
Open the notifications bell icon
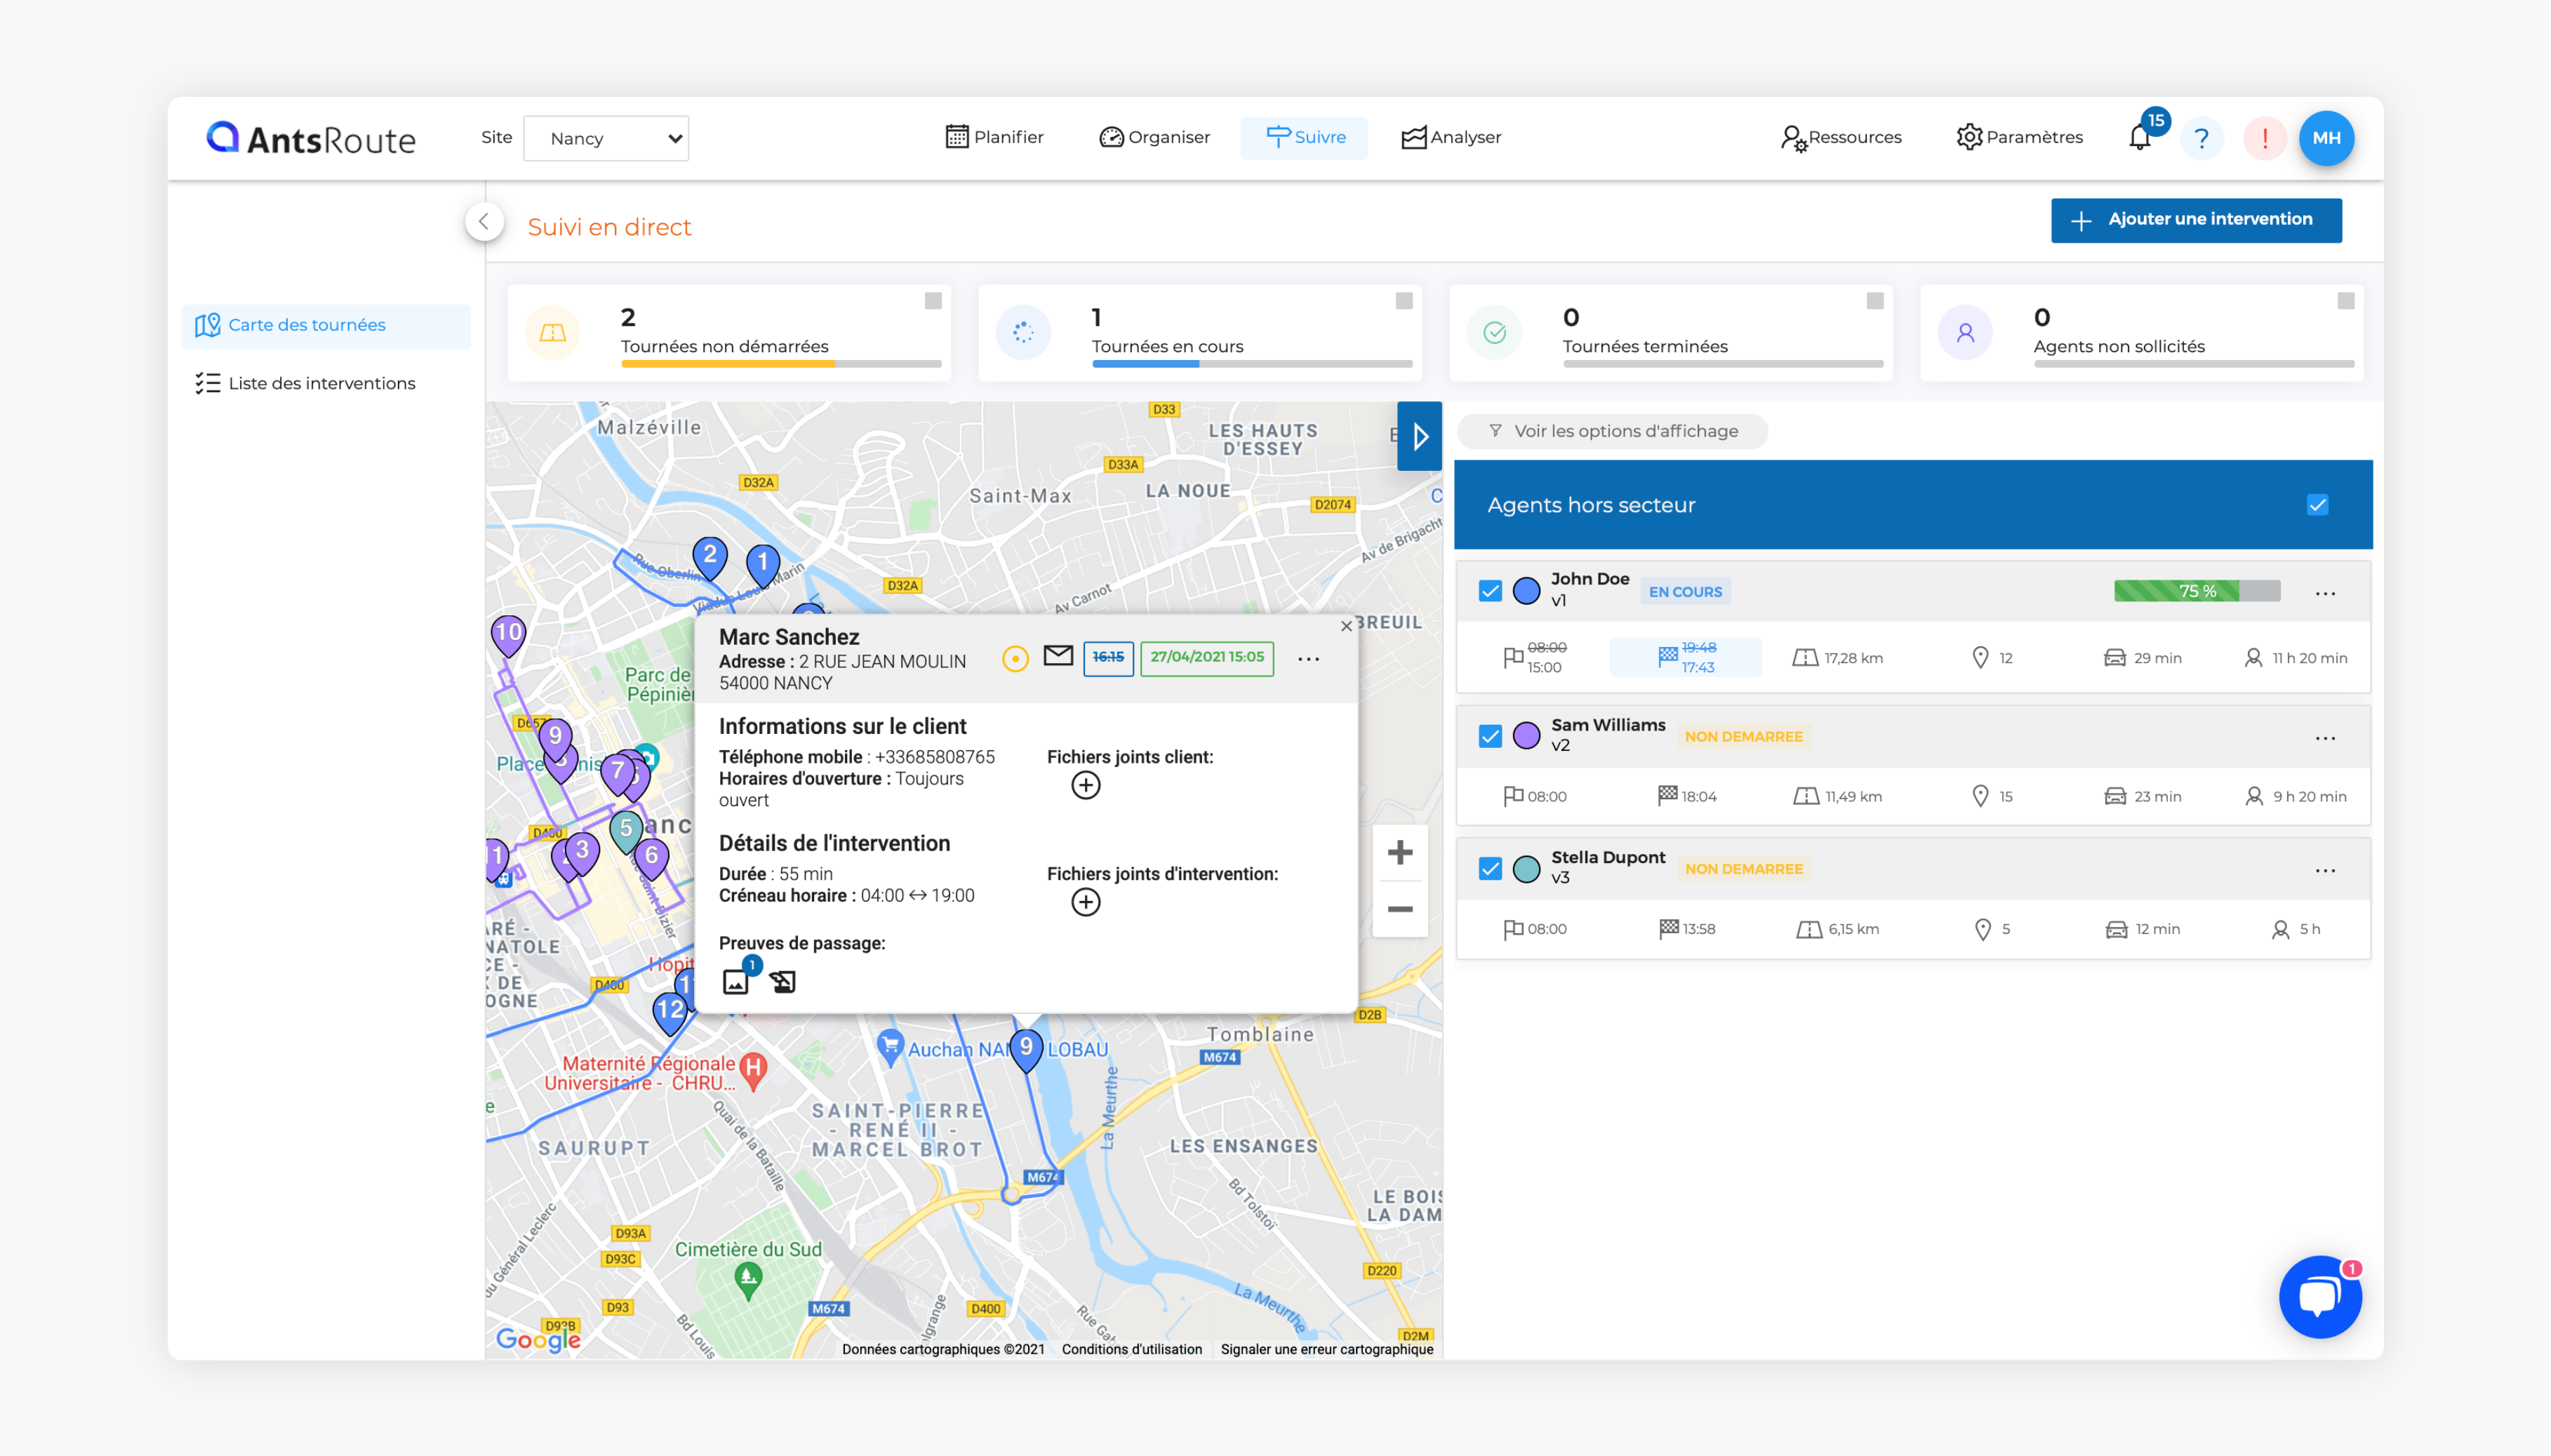pyautogui.click(x=2138, y=138)
